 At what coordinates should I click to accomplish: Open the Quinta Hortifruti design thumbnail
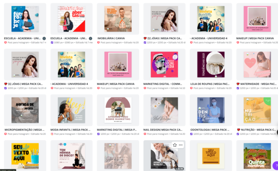tap(257, 156)
